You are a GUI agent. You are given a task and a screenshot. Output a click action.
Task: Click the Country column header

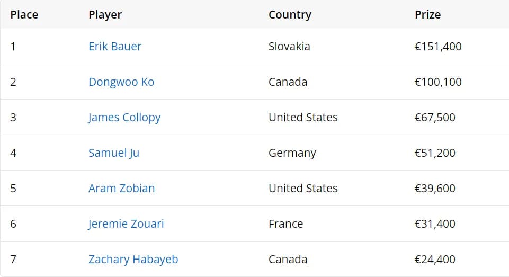tap(290, 15)
